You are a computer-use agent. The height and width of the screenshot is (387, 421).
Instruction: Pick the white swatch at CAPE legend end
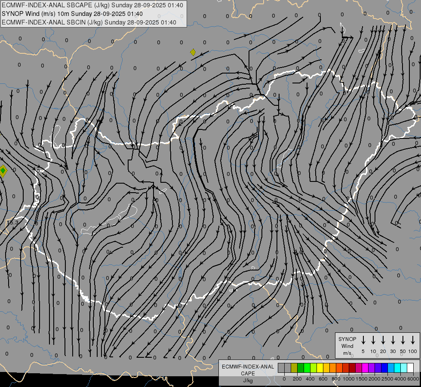point(410,368)
